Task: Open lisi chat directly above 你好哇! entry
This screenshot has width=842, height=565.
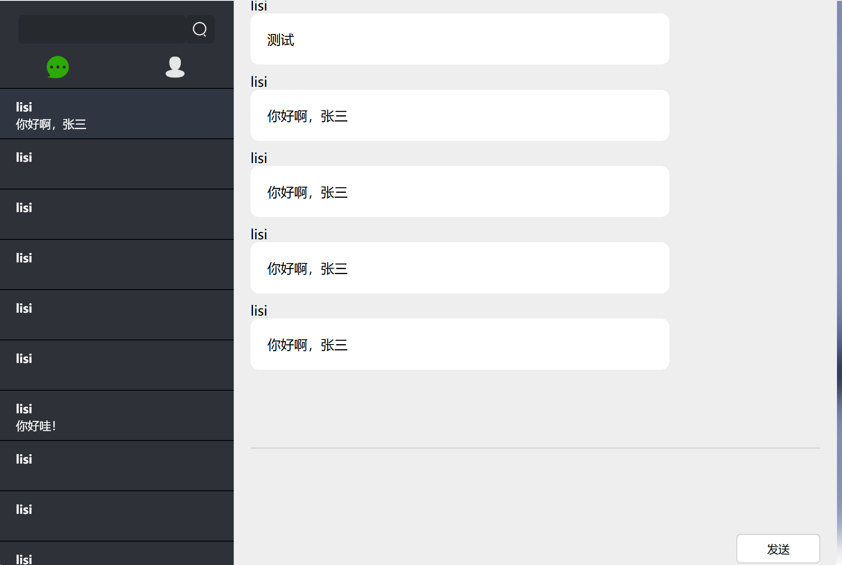Action: point(116,365)
